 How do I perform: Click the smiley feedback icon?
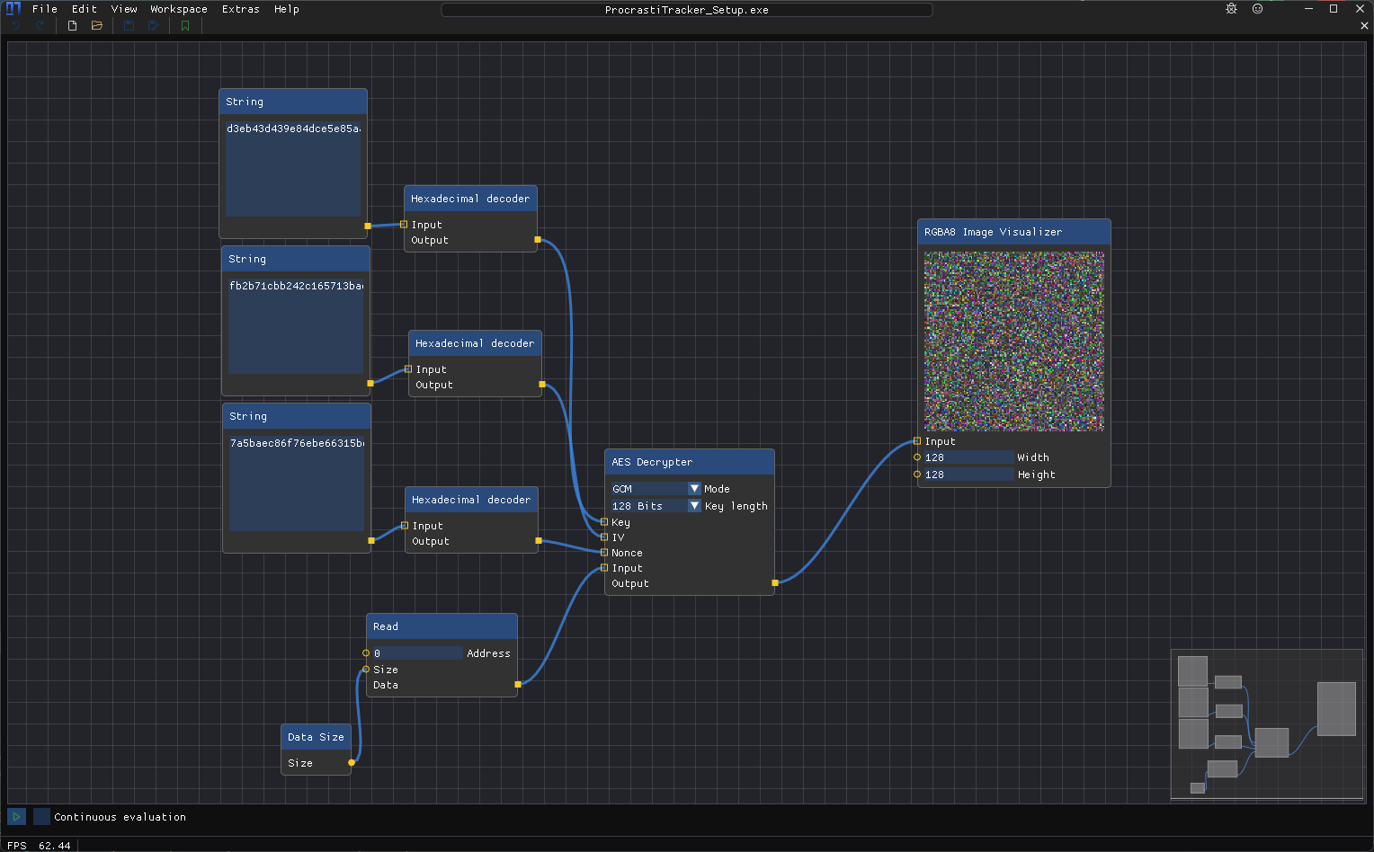(1257, 8)
